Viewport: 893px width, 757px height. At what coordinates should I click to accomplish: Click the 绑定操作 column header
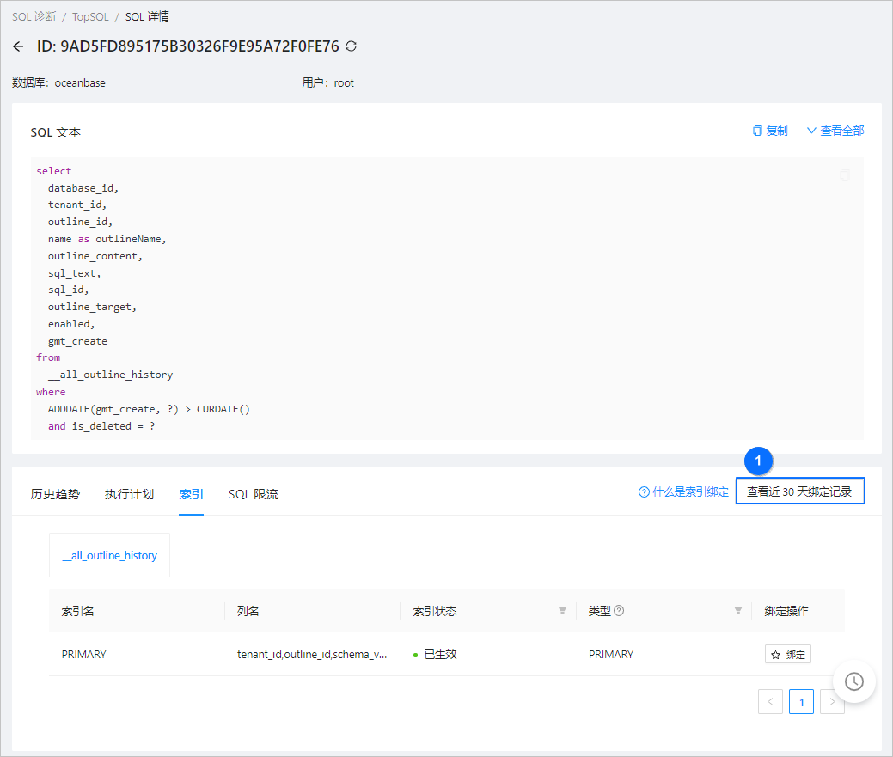coord(786,611)
